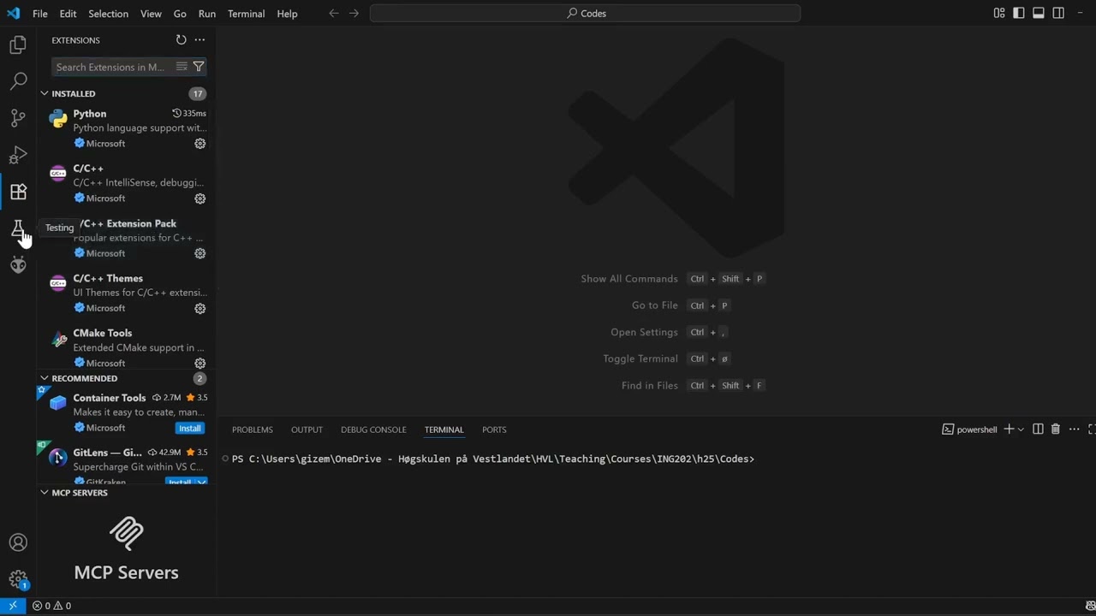Select the C/C++ Themes extension entry
This screenshot has width=1096, height=616.
126,293
